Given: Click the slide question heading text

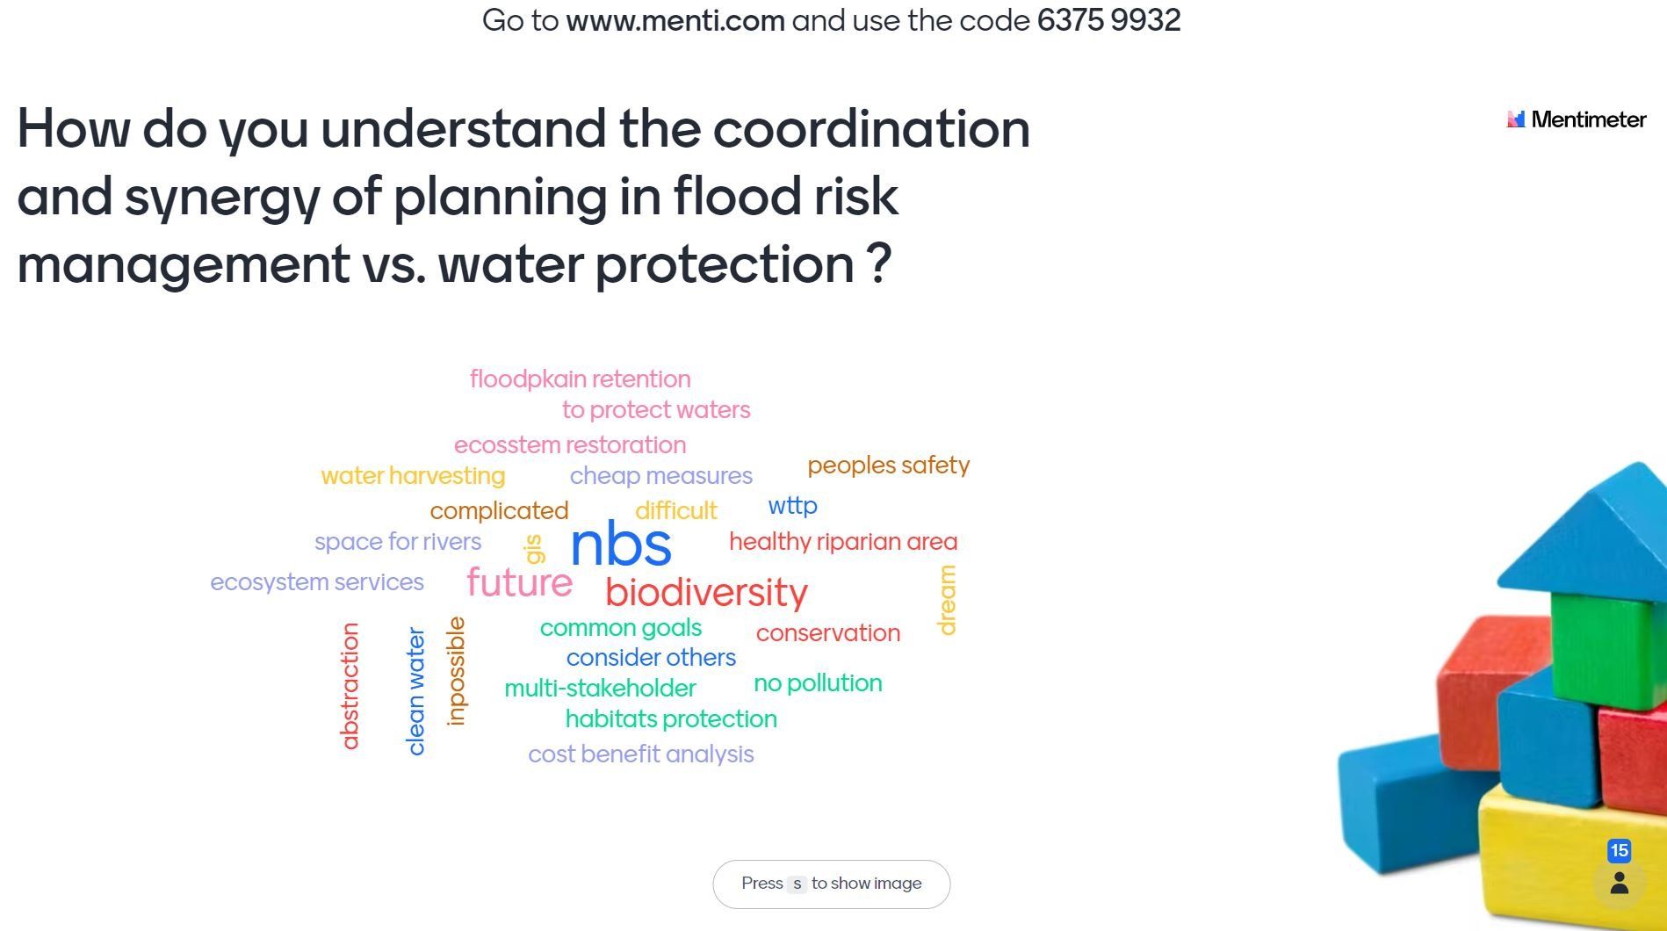Looking at the screenshot, I should [x=523, y=196].
